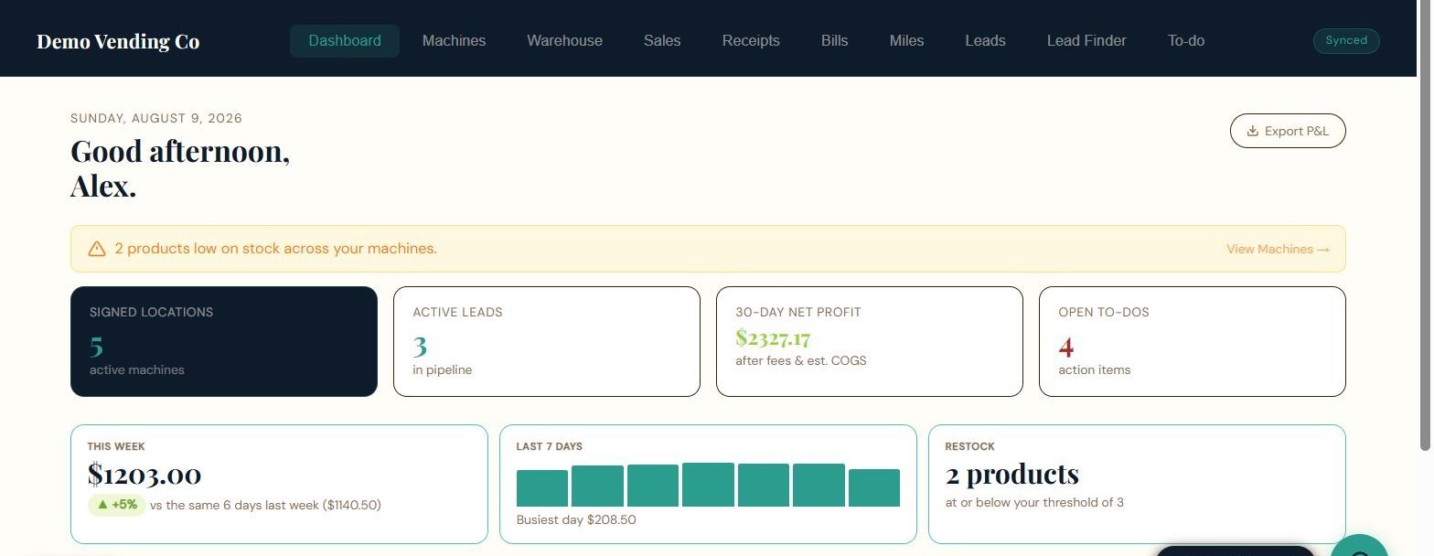
Task: Click the download icon in Export P&L
Action: click(1253, 131)
